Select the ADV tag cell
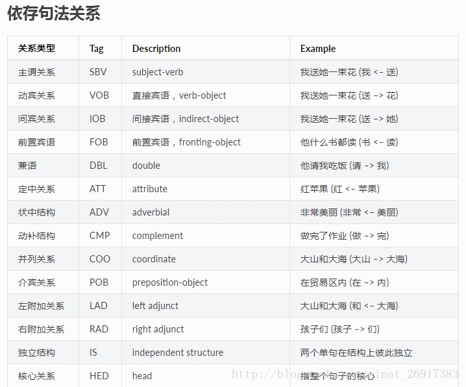466x387 pixels. click(x=99, y=212)
